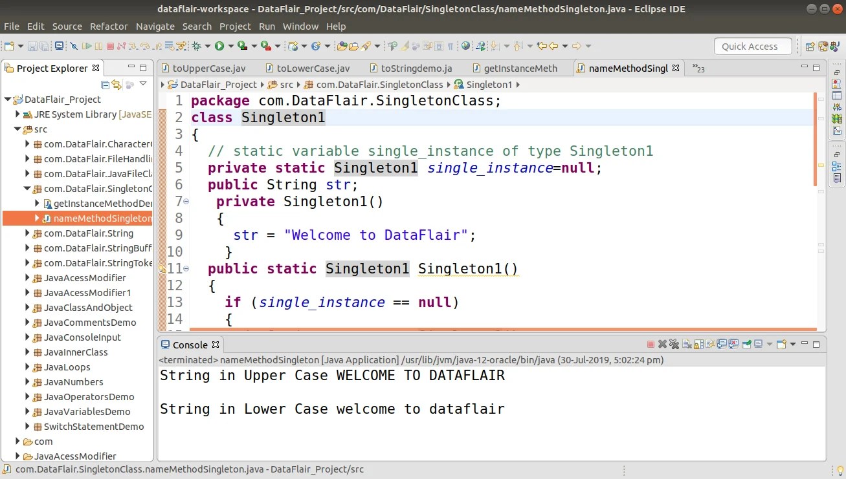Select the JavaInnerClass package
The image size is (846, 479).
[76, 352]
